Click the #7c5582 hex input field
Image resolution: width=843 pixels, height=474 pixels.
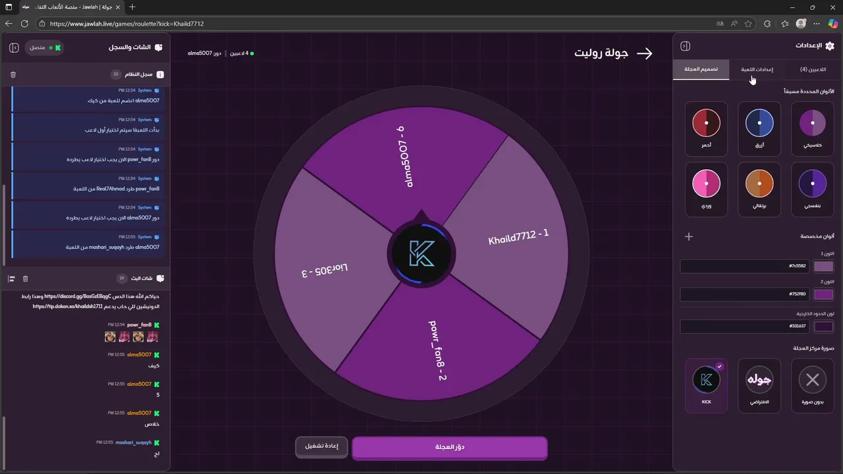click(x=745, y=267)
